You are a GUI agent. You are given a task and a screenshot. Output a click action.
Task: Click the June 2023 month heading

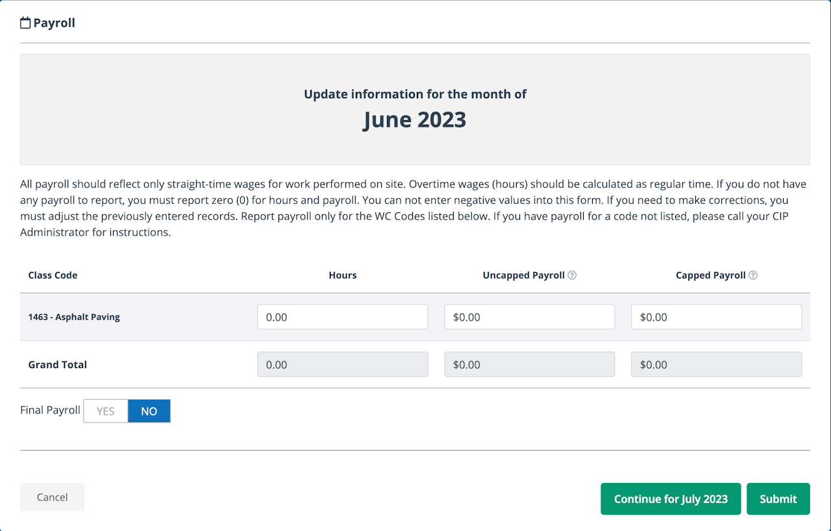(x=415, y=120)
